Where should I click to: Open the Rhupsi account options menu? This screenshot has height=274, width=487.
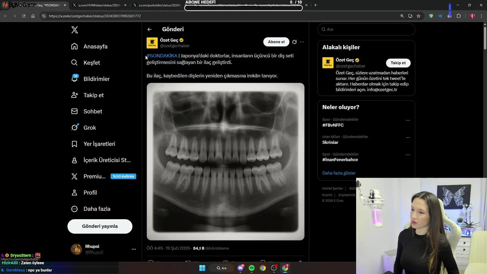[134, 249]
